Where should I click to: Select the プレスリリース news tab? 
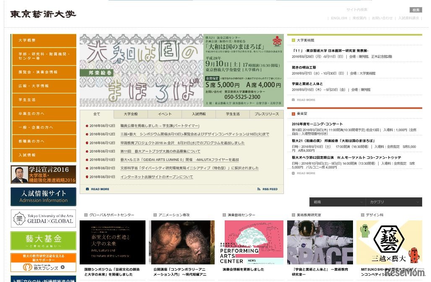click(x=267, y=114)
